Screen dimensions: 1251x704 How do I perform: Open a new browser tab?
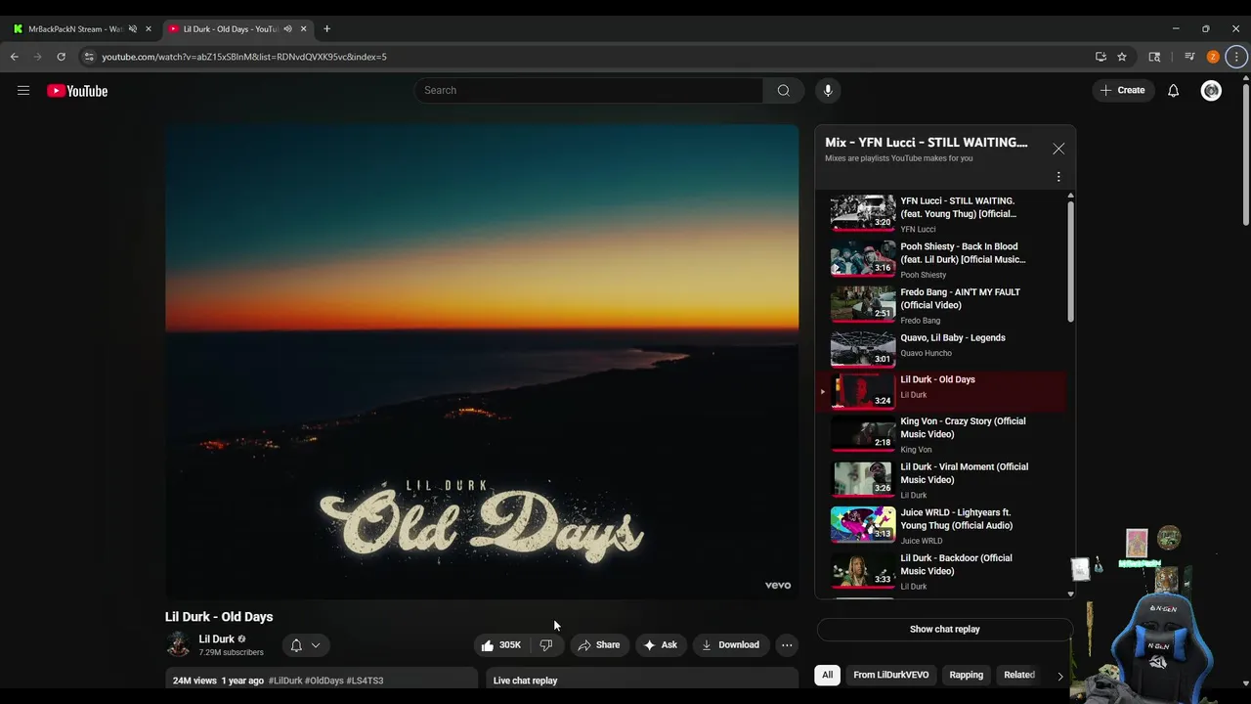(326, 28)
